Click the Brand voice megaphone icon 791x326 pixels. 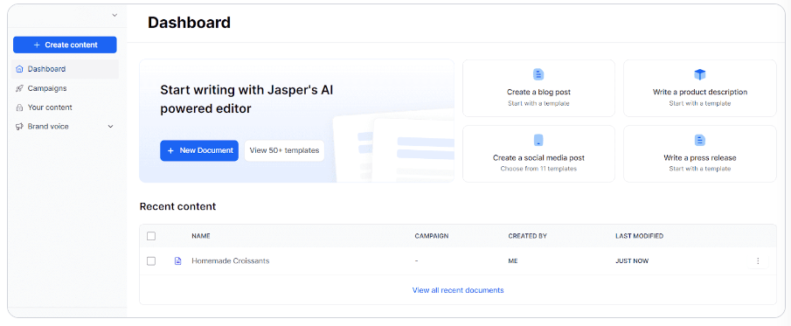[x=20, y=127]
